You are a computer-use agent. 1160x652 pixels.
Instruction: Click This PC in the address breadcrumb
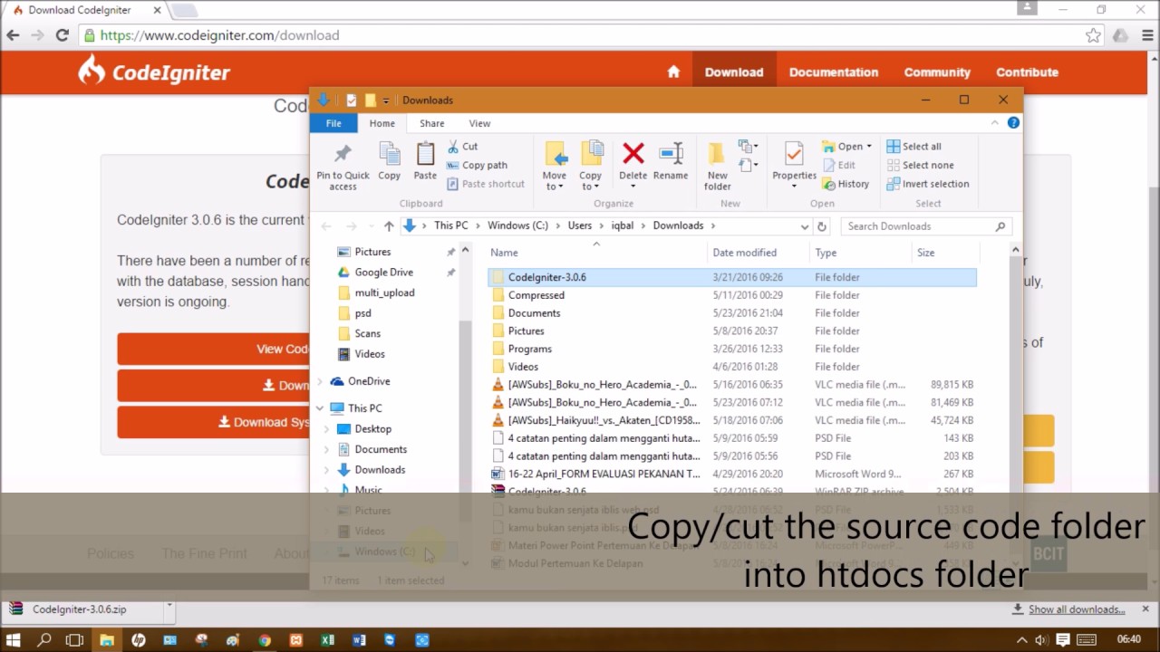[x=451, y=225]
